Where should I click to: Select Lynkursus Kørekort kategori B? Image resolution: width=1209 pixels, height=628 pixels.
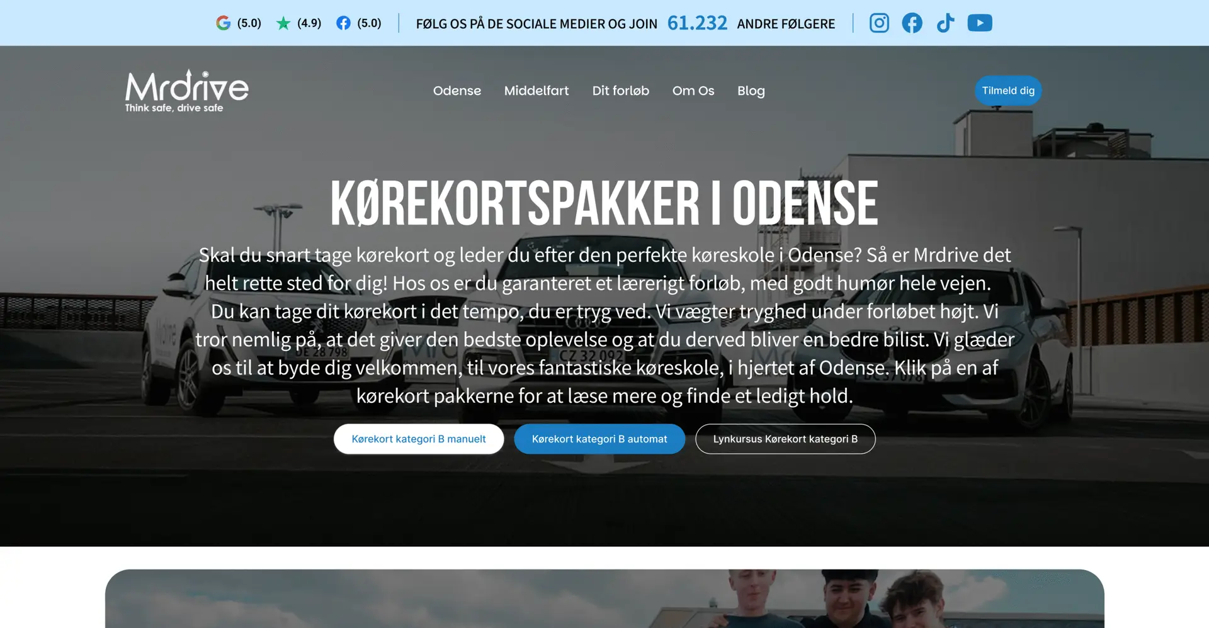785,439
